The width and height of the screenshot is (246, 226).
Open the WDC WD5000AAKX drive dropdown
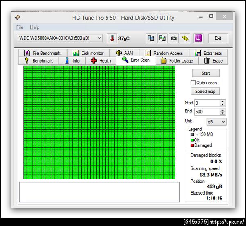tap(60, 38)
